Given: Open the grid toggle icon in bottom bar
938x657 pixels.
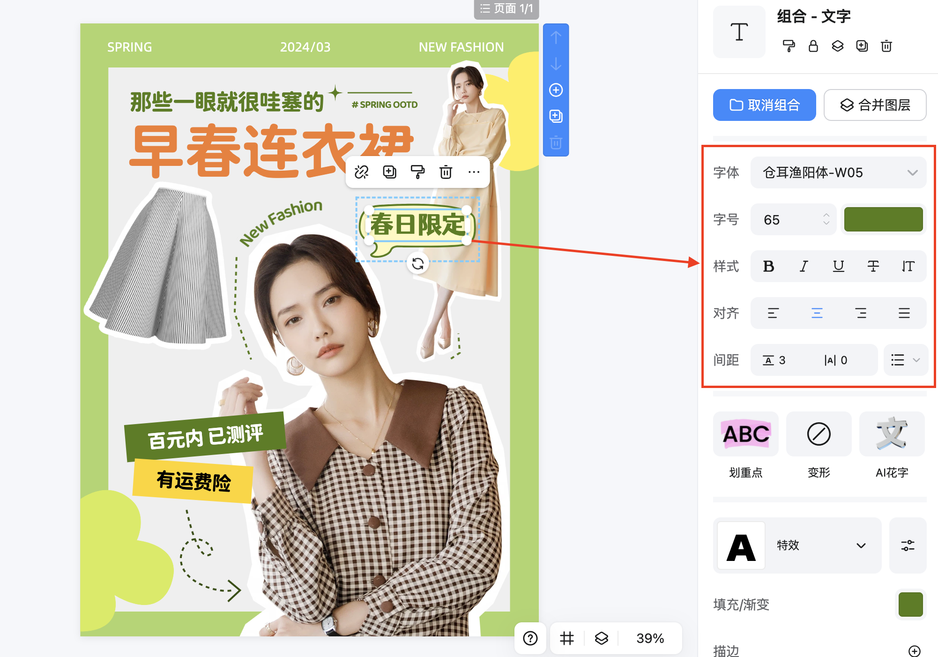Looking at the screenshot, I should [x=567, y=638].
